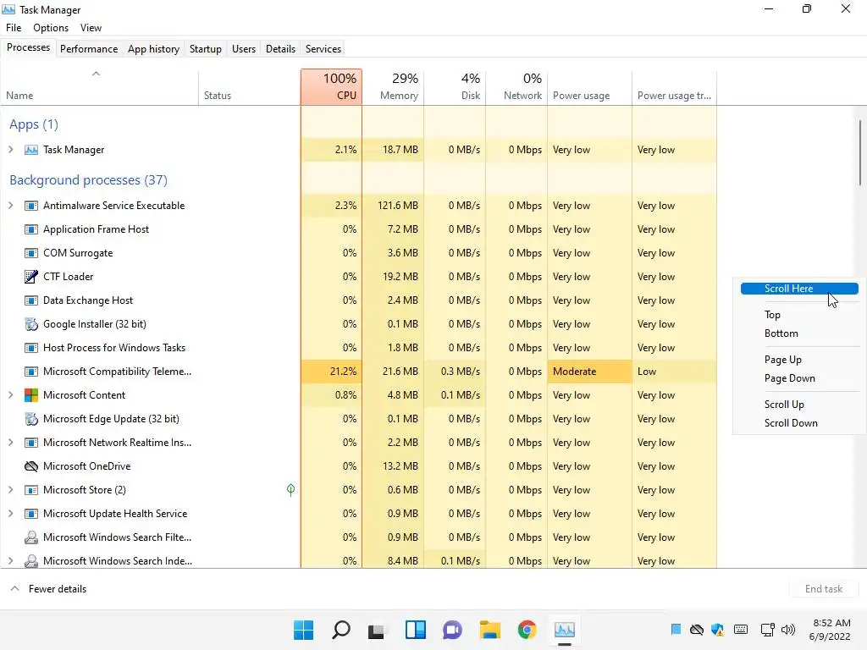Click the Task Manager process icon in Apps
The image size is (867, 650).
point(31,150)
